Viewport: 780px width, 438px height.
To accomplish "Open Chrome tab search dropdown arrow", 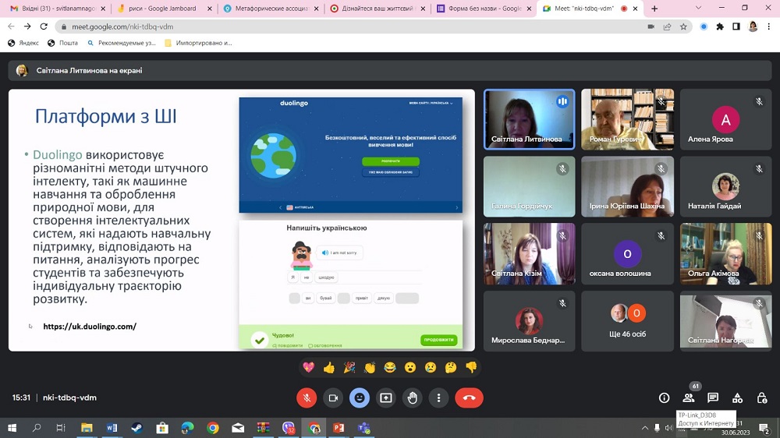I will (698, 8).
